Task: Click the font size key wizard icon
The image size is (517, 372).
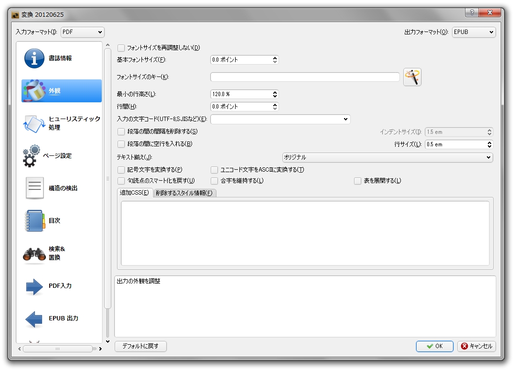Action: pyautogui.click(x=412, y=77)
